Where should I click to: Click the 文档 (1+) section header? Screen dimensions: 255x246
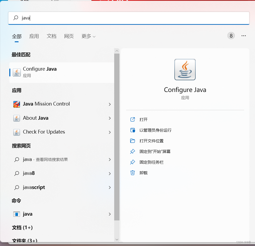point(22,228)
